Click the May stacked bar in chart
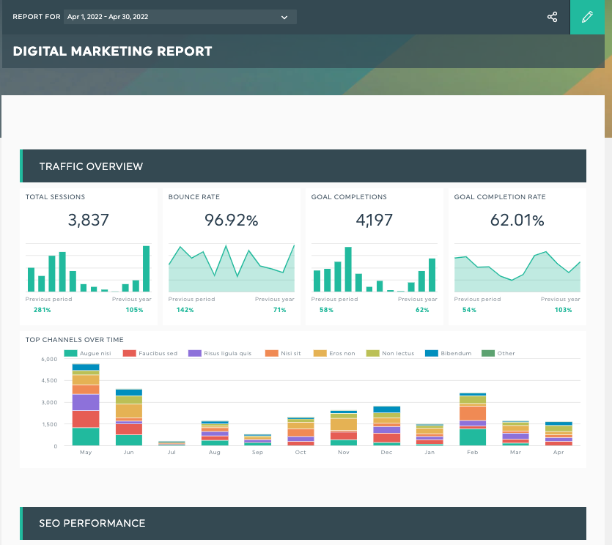Screen dimensions: 612x545 (x=86, y=404)
